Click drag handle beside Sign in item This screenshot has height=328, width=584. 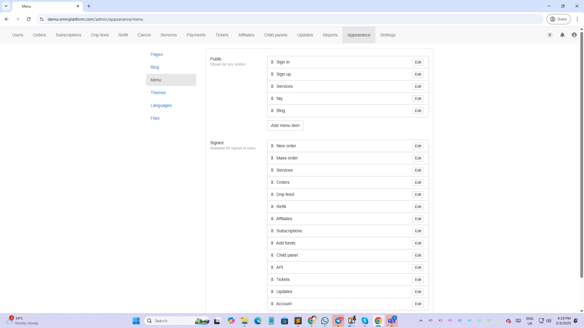click(x=272, y=62)
